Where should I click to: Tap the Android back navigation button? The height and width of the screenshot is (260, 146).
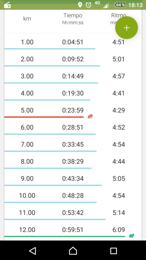coord(33,251)
